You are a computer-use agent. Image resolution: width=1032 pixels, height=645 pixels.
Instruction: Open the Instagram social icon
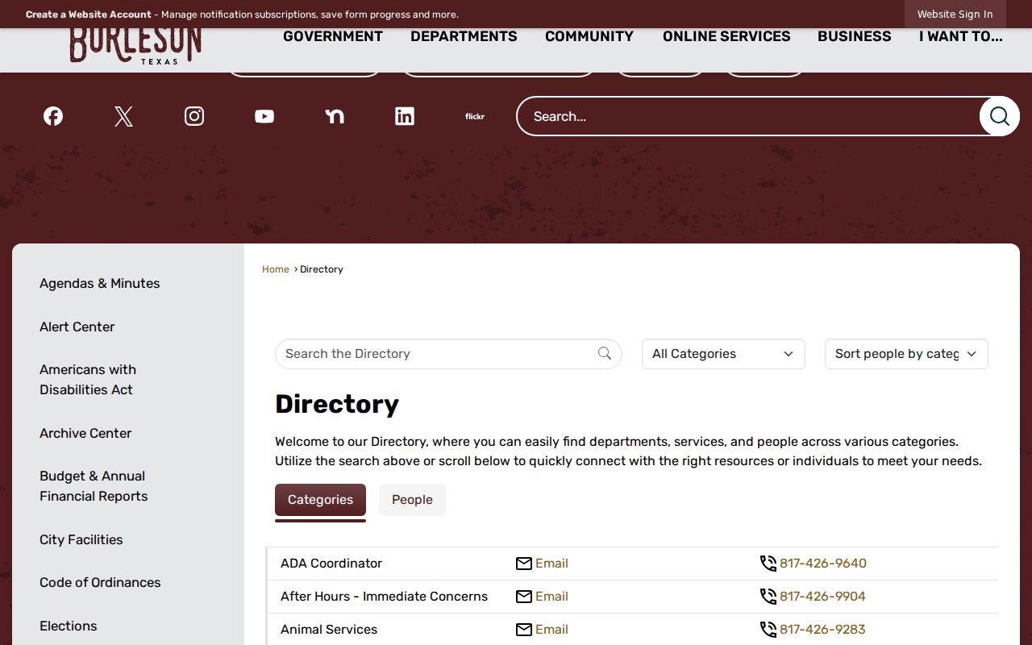point(194,116)
